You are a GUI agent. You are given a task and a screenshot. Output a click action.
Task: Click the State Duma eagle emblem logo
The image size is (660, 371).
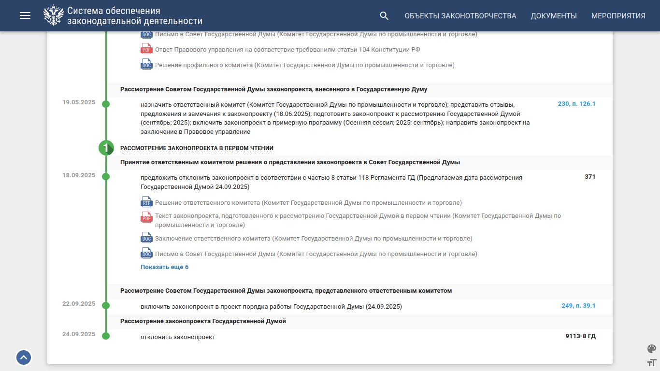pyautogui.click(x=53, y=15)
